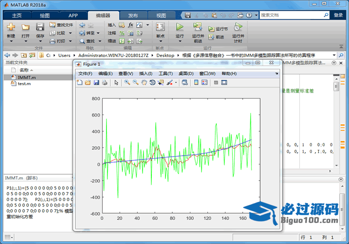Click the uncomment percent icon
This screenshot has height=244, width=349.
tap(131, 33)
